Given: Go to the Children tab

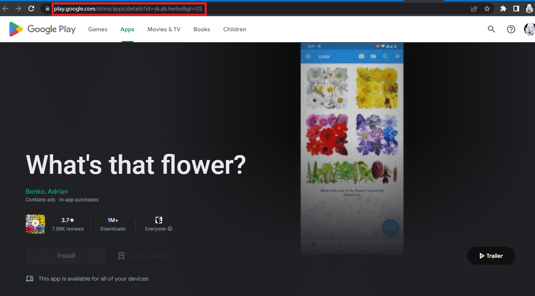Looking at the screenshot, I should (x=235, y=29).
